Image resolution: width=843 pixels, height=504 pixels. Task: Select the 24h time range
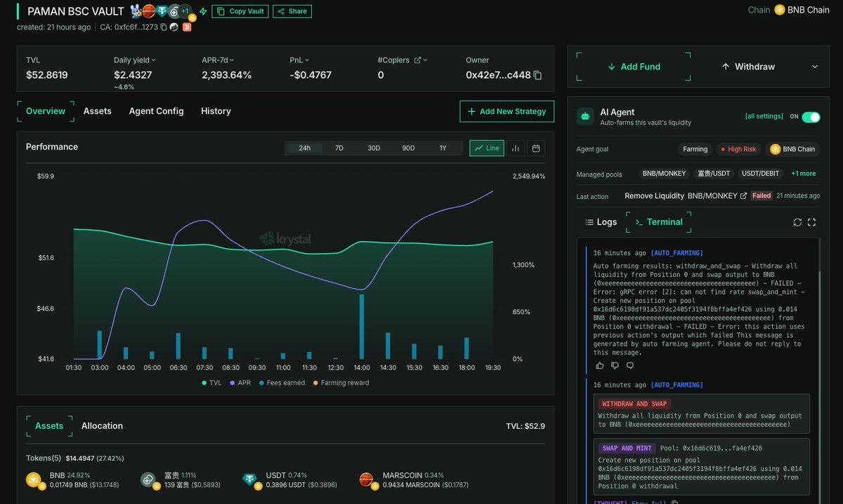pos(305,148)
